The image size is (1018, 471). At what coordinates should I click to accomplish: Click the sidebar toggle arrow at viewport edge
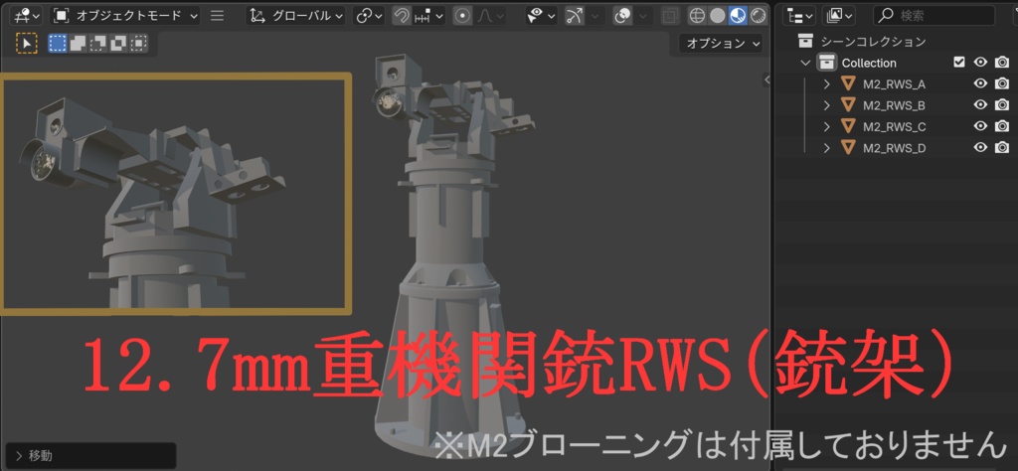[x=766, y=79]
